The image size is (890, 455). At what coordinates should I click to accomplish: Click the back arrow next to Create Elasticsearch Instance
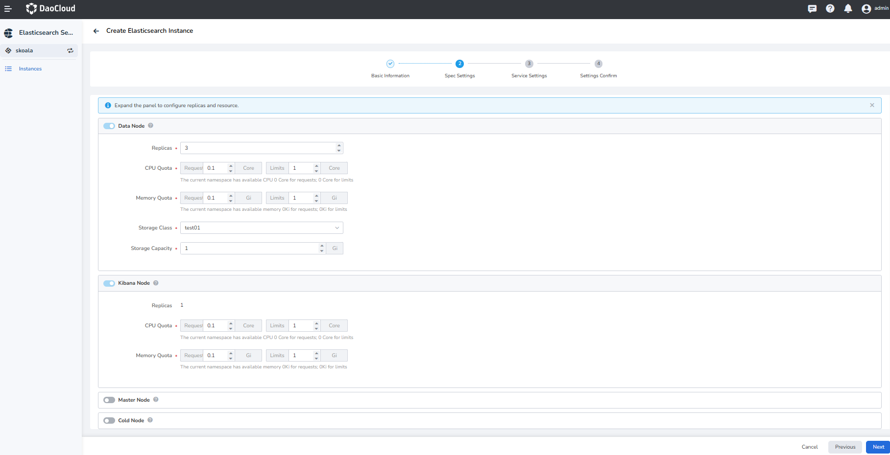click(96, 31)
